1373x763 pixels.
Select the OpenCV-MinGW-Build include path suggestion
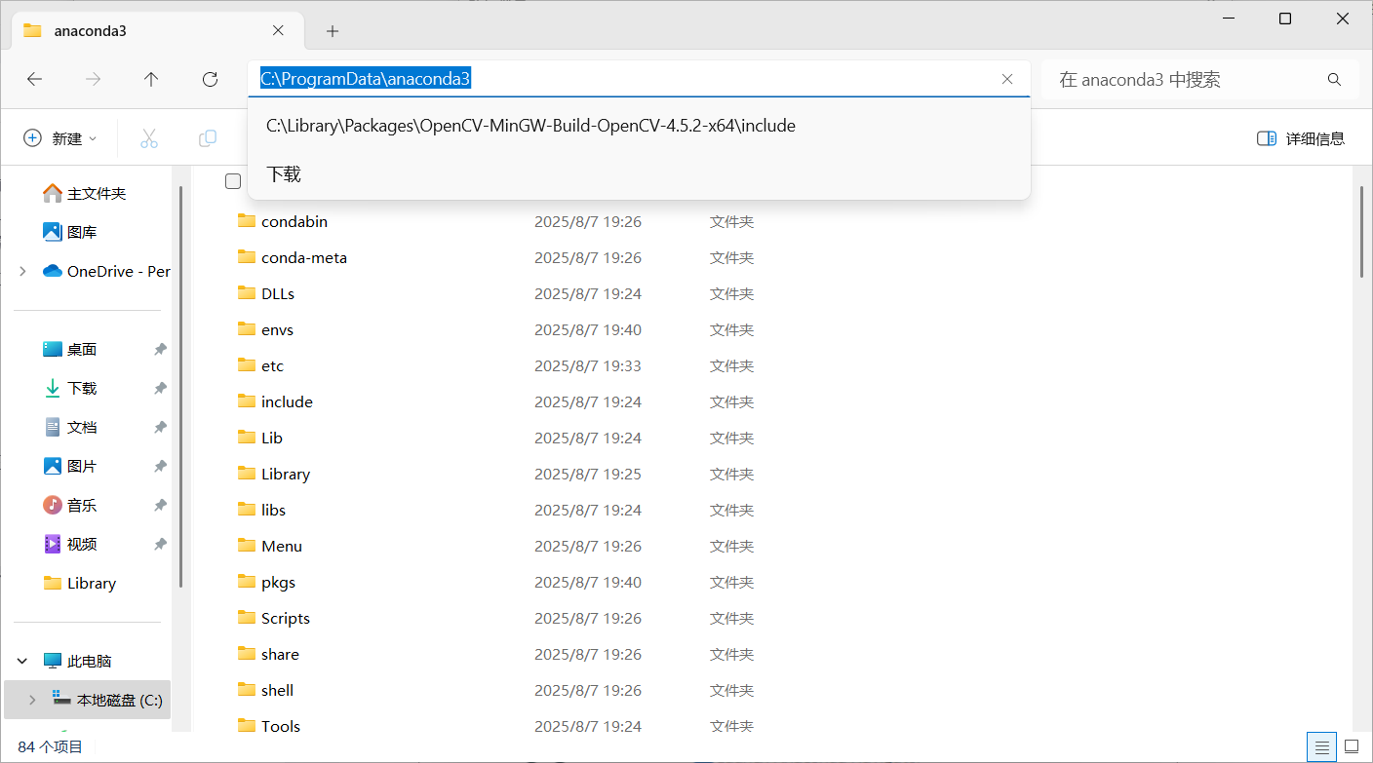pos(530,125)
